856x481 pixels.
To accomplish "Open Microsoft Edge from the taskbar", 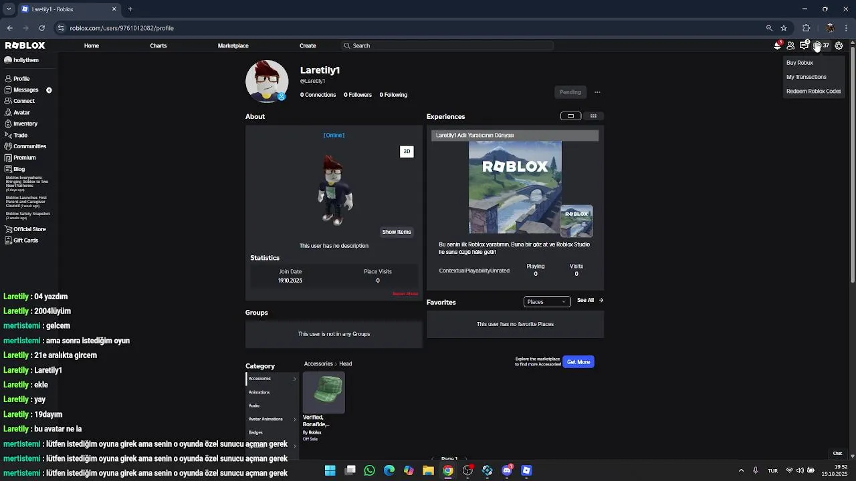I will tap(389, 470).
